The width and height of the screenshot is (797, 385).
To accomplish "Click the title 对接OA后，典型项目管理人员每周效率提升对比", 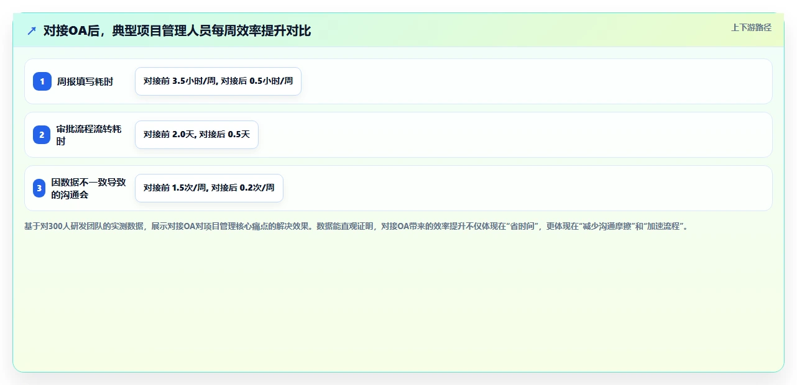I will pos(177,30).
